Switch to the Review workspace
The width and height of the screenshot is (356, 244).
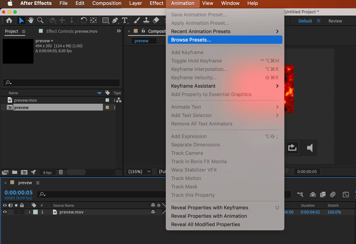[x=335, y=21]
